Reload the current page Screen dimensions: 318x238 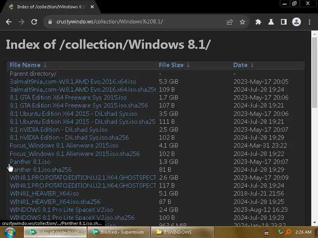pos(34,22)
